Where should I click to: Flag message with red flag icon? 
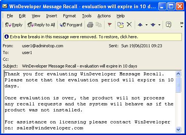[110, 24]
